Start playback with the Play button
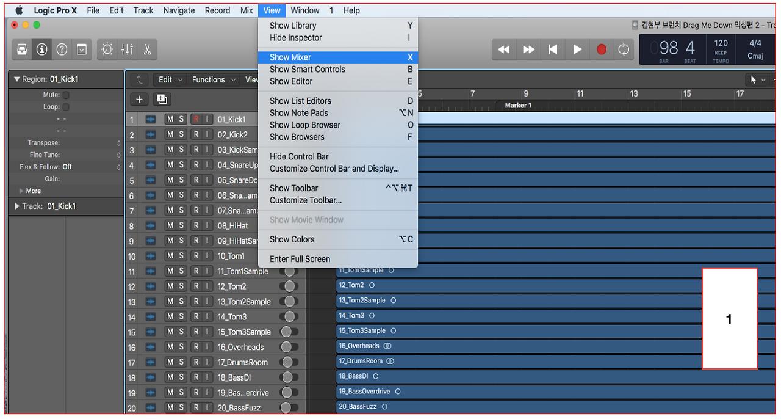781x419 pixels. coord(577,49)
